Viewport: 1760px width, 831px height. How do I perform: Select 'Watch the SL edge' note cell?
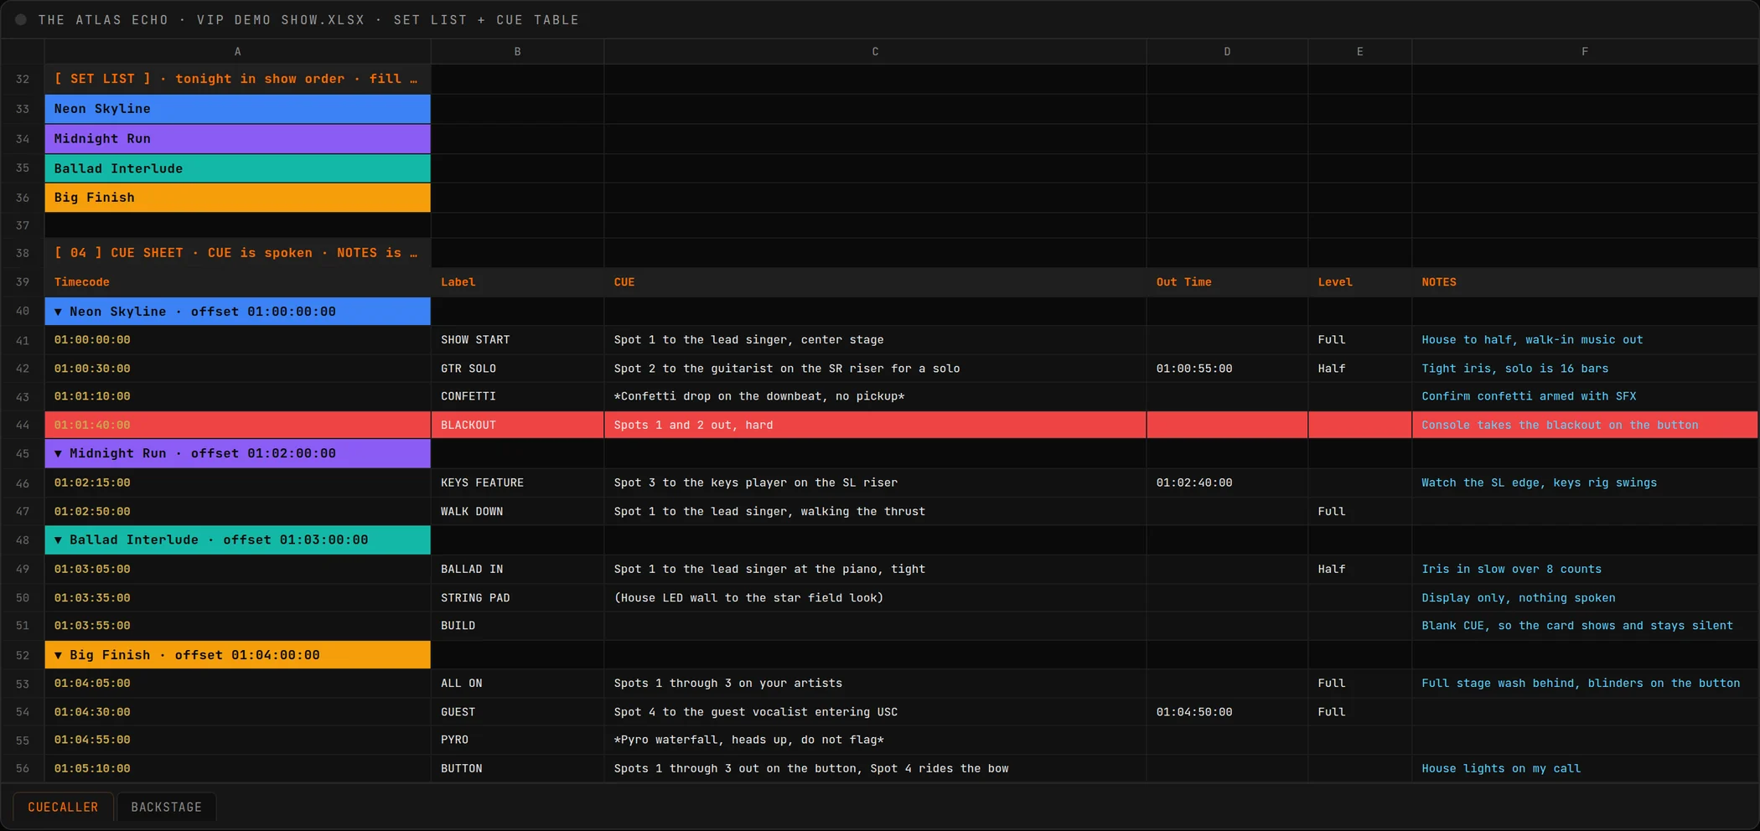[1585, 483]
